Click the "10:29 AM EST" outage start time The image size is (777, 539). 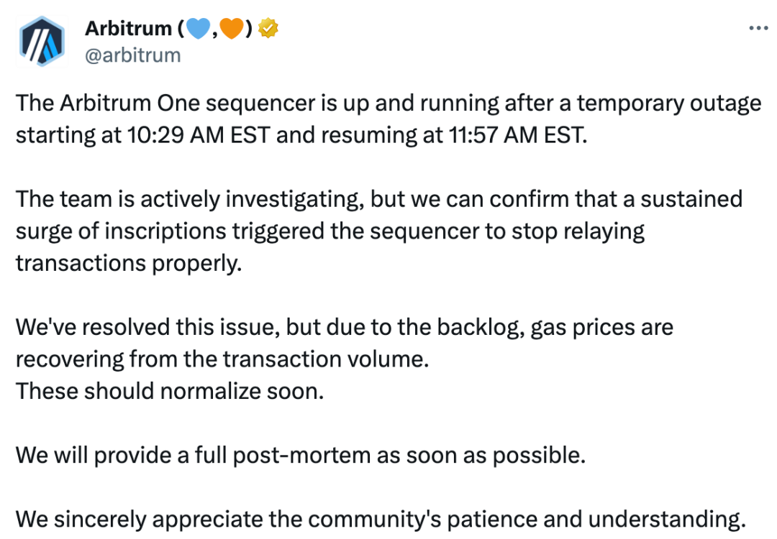point(194,135)
